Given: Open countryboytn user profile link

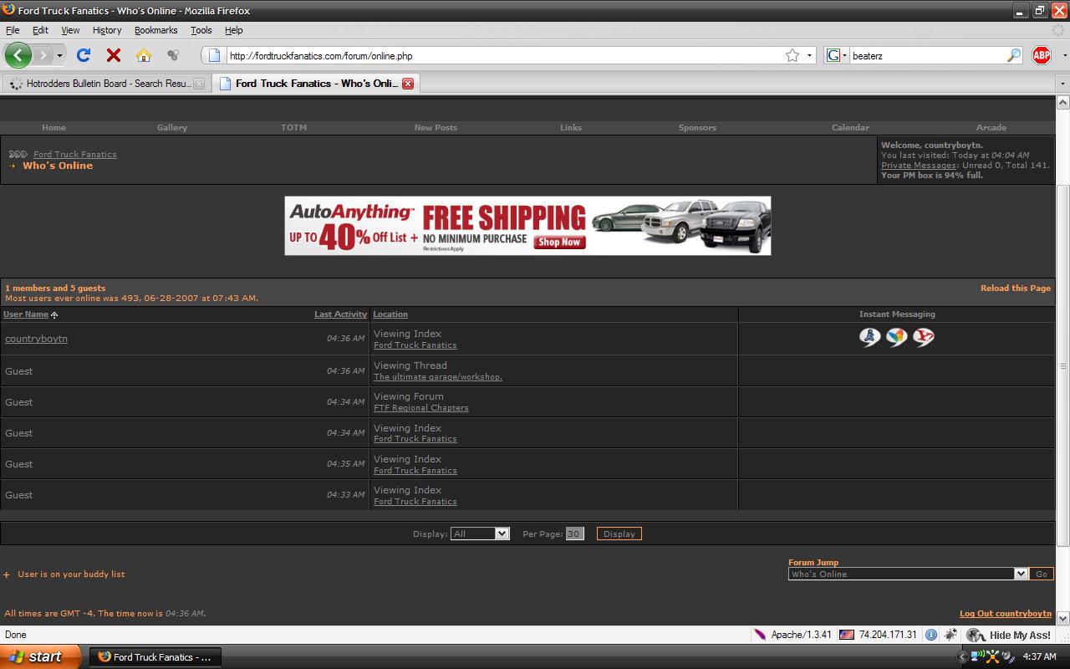Looking at the screenshot, I should 36,339.
